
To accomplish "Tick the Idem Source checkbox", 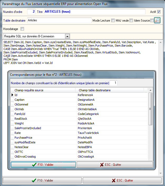I will 152,21.
